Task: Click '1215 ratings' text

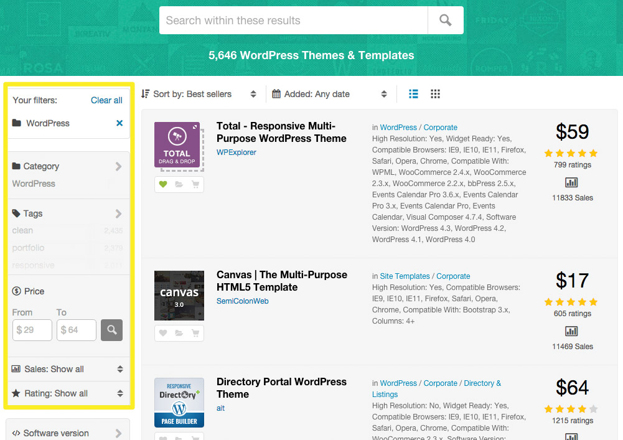Action: pyautogui.click(x=572, y=421)
